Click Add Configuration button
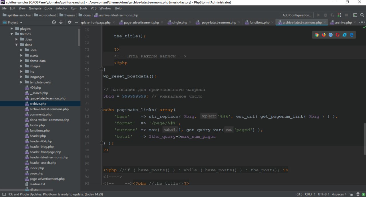This screenshot has height=197, width=366. tap(297, 15)
